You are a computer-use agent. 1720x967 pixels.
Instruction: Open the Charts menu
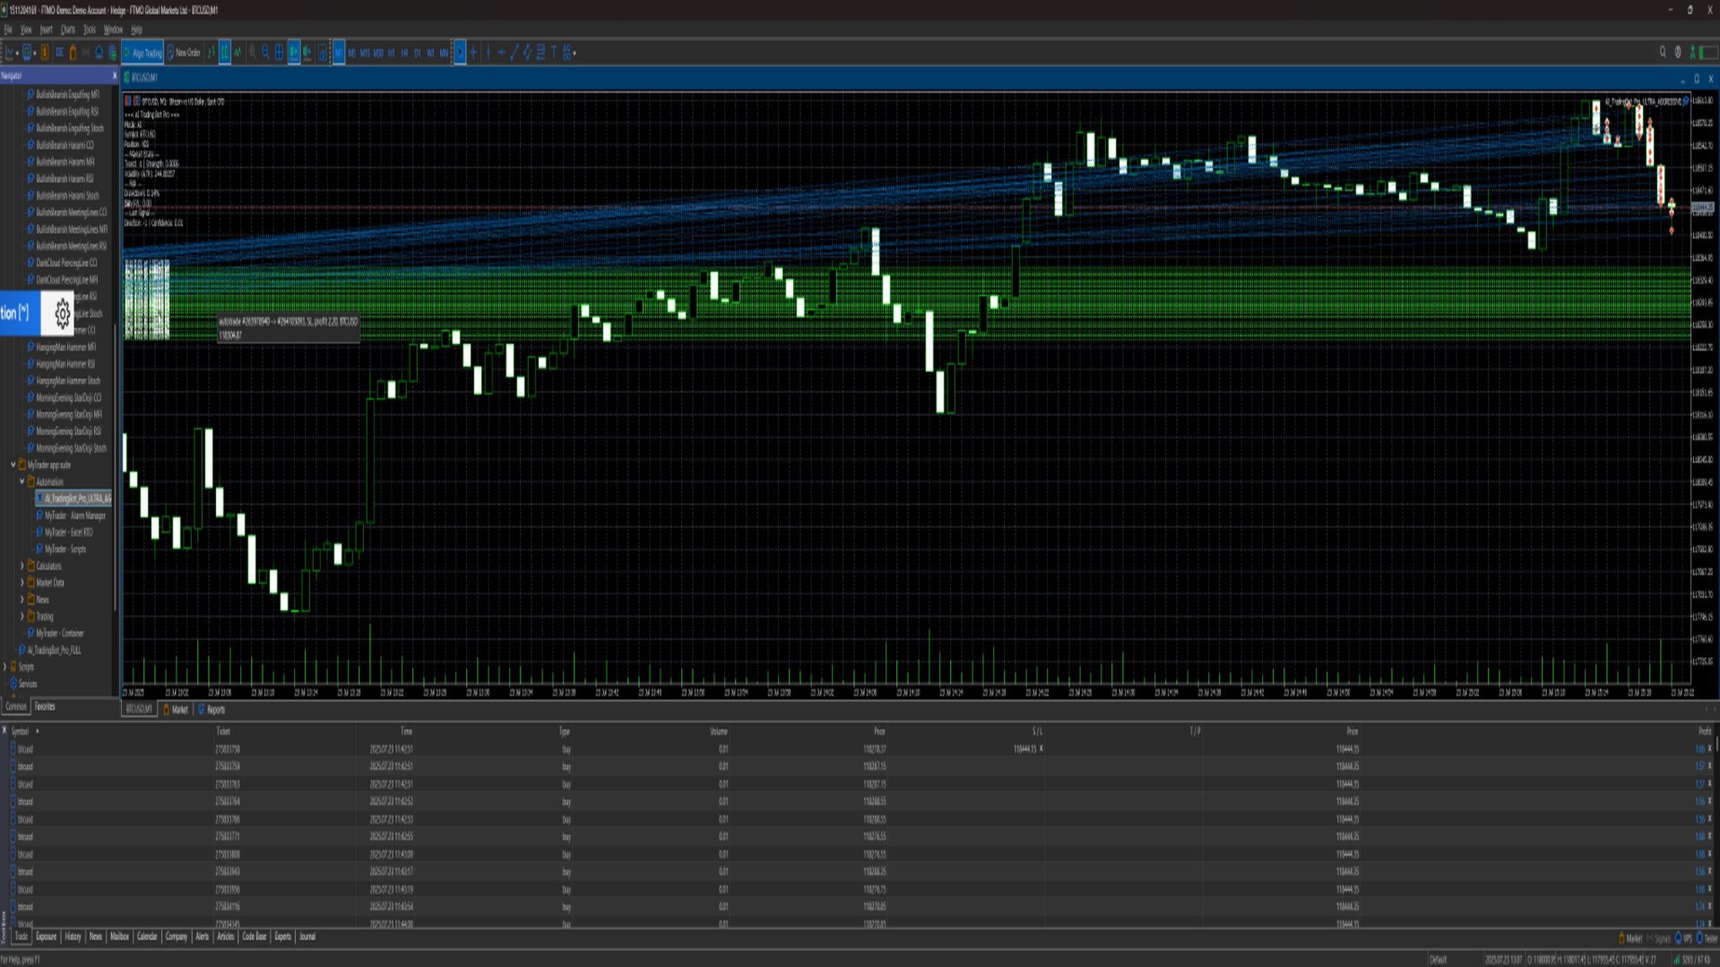(68, 30)
